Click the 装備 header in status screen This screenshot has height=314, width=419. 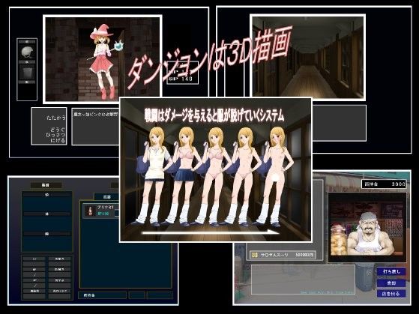pyautogui.click(x=46, y=185)
